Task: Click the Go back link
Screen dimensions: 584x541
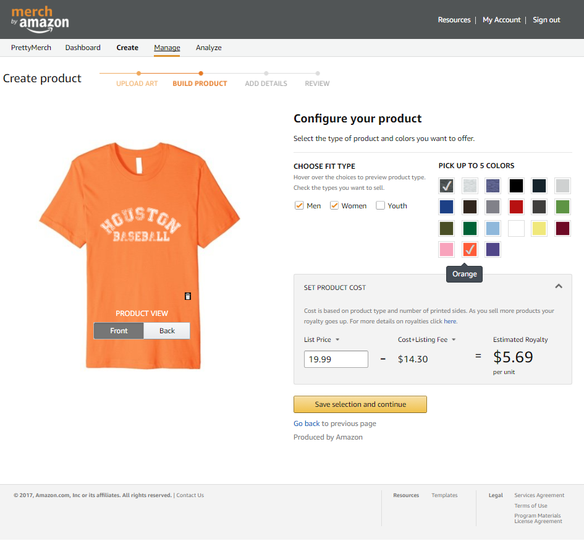Action: pos(307,424)
